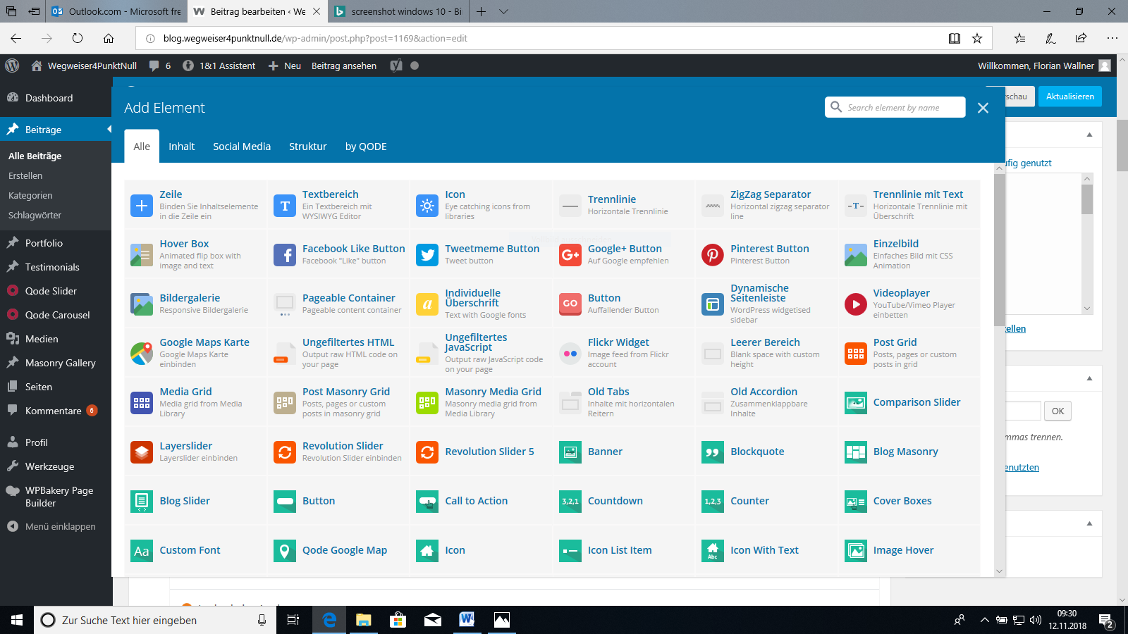Click the search element by name field
The height and width of the screenshot is (634, 1128).
pos(902,107)
